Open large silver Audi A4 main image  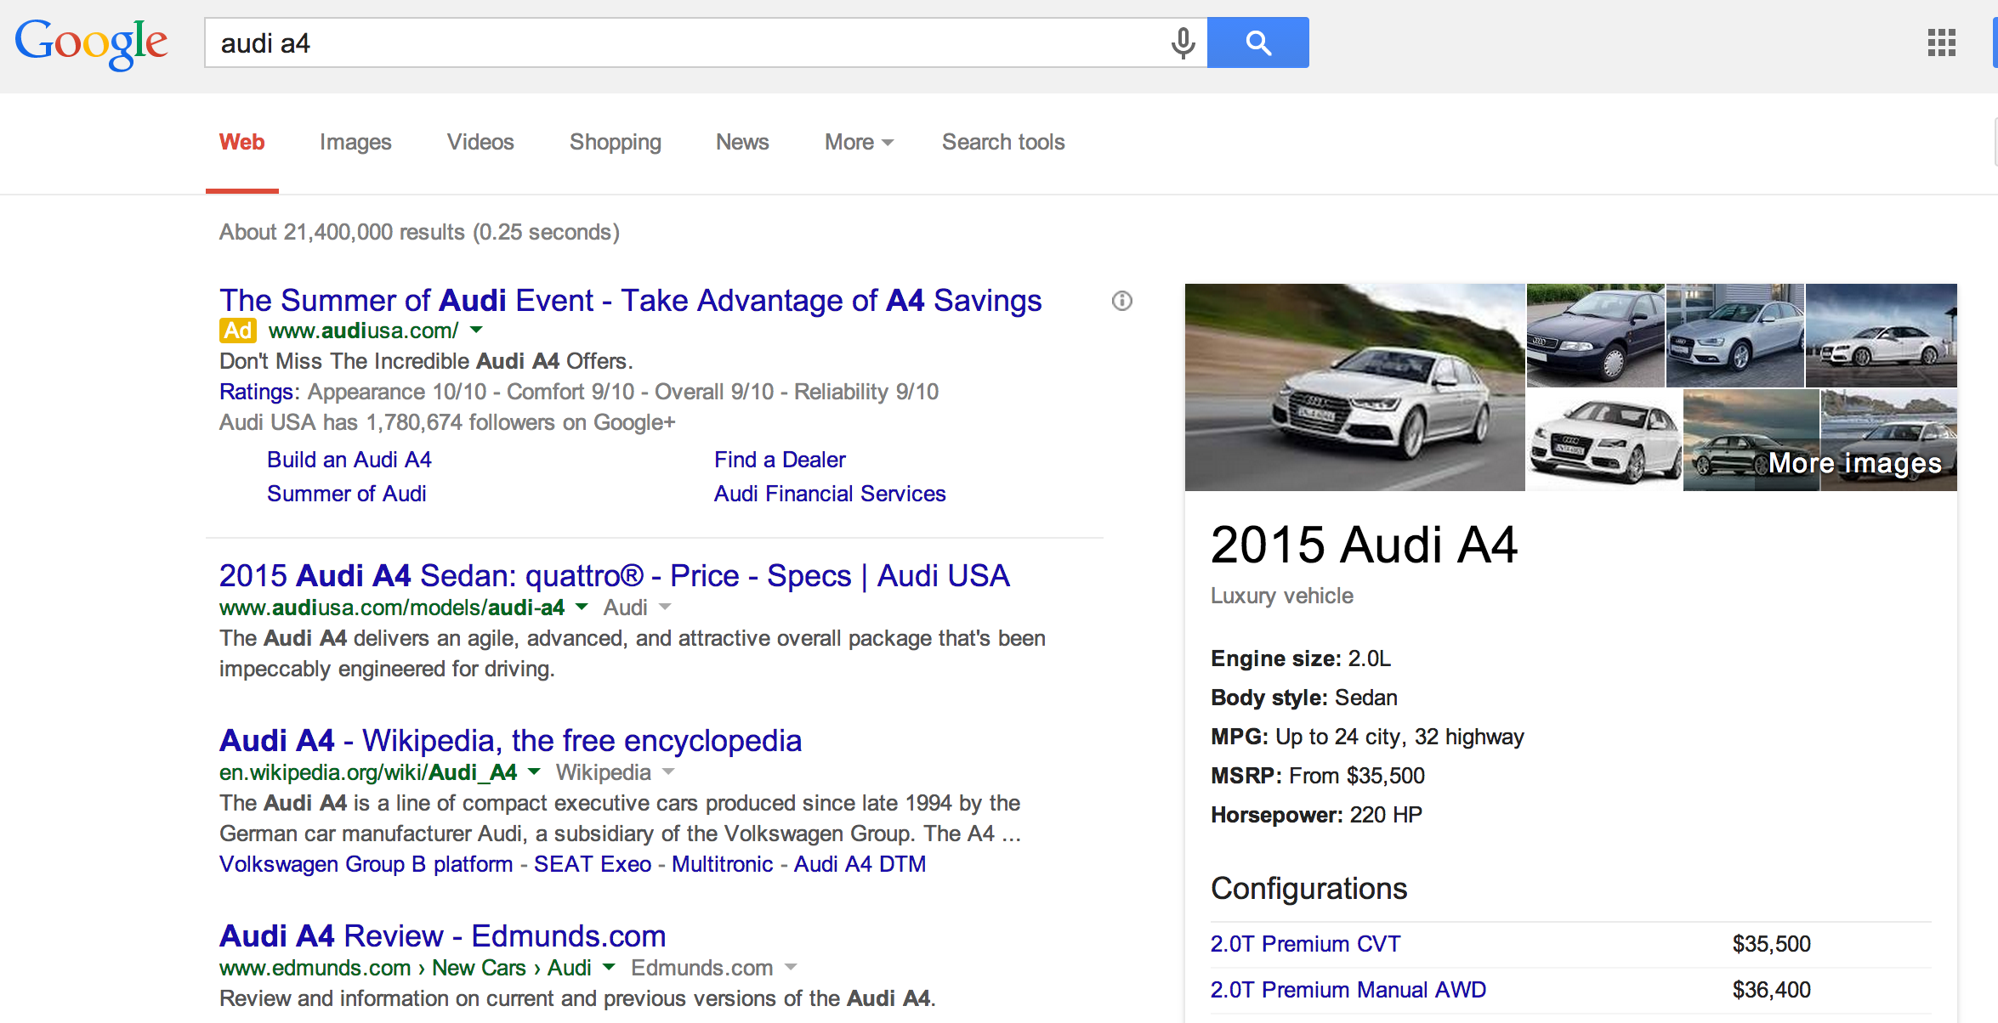pyautogui.click(x=1354, y=387)
